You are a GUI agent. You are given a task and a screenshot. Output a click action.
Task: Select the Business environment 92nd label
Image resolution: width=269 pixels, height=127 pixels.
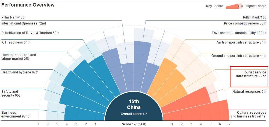pyautogui.click(x=16, y=114)
